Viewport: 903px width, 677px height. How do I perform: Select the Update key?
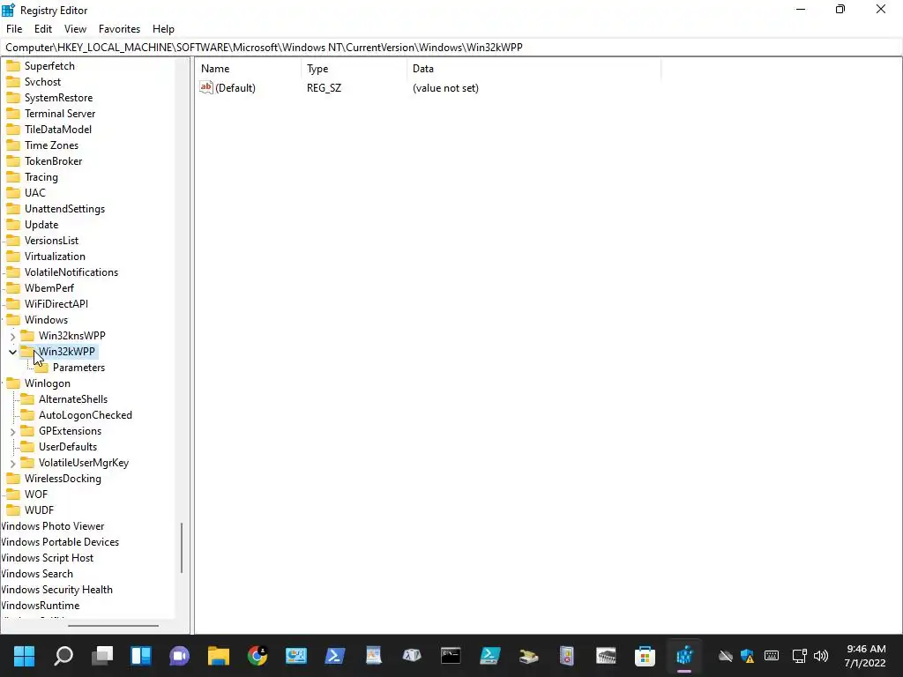(x=41, y=225)
